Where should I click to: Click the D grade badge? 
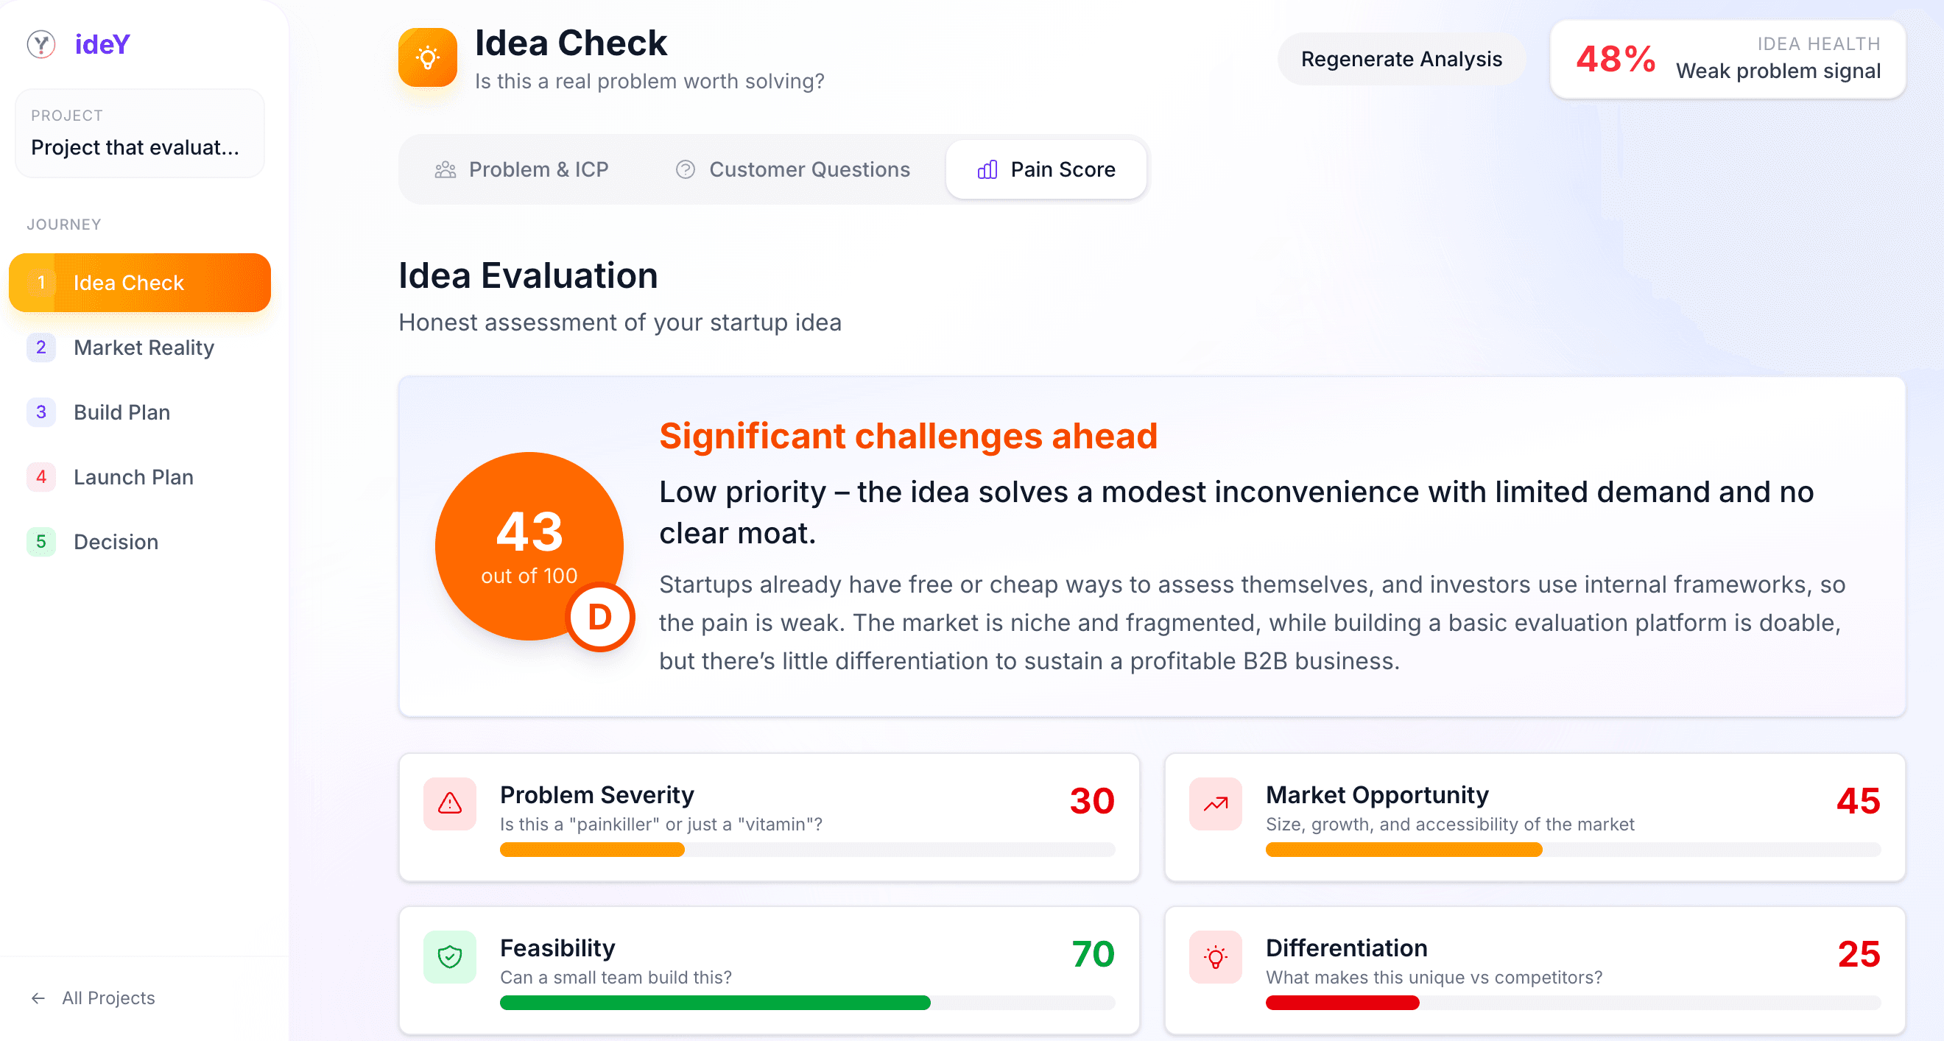coord(600,616)
